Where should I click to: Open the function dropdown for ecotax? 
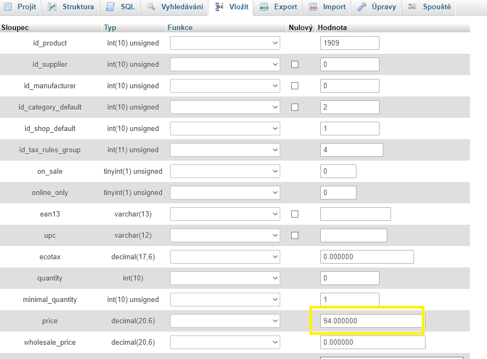tap(225, 257)
